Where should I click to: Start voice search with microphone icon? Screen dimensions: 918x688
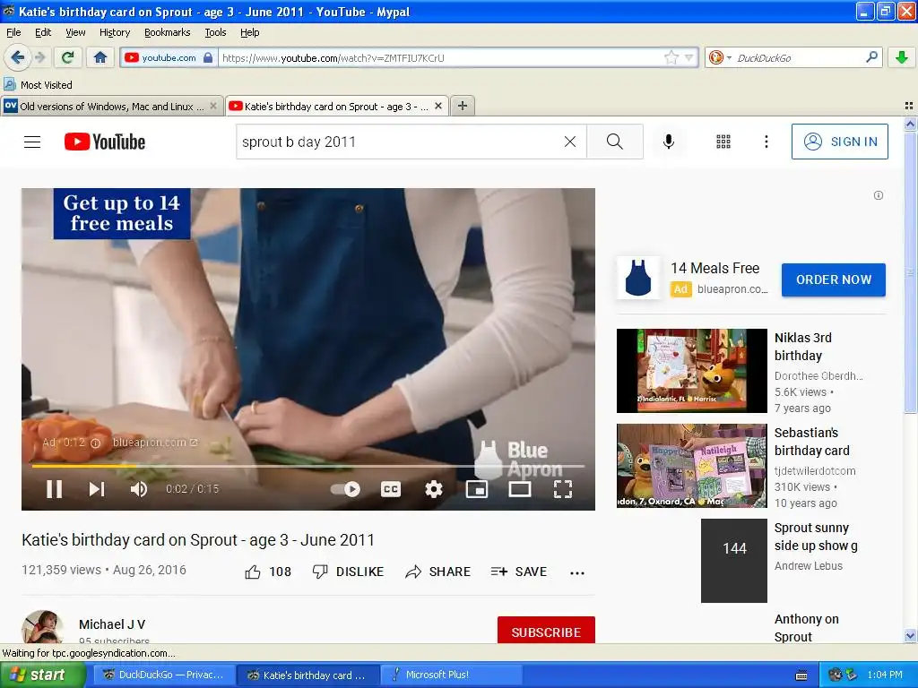(x=668, y=142)
